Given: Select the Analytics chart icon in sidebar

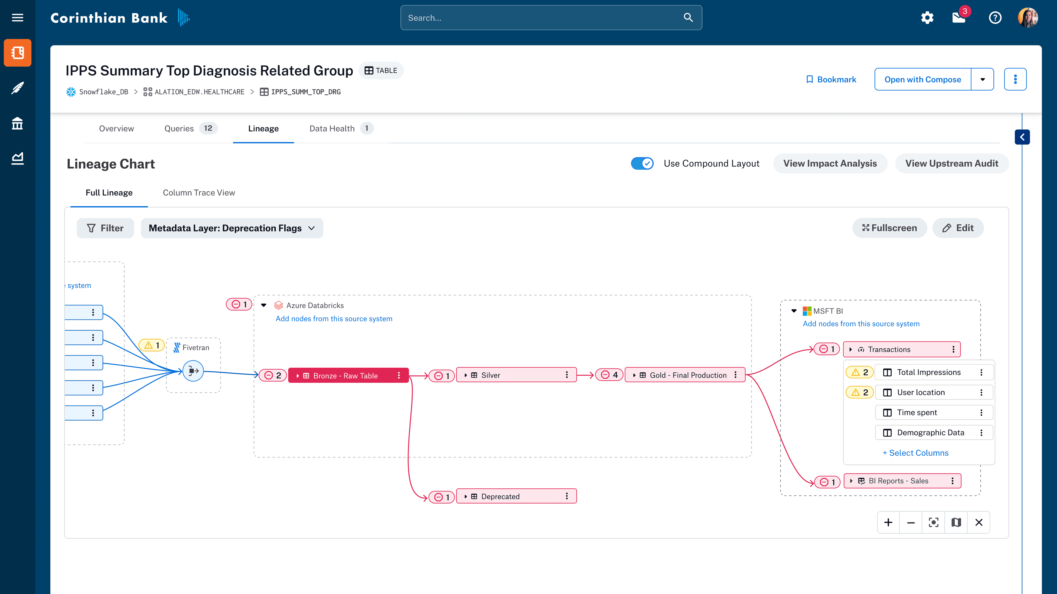Looking at the screenshot, I should tap(18, 159).
